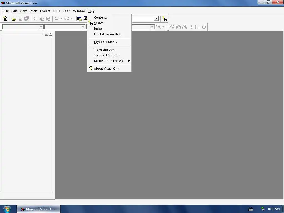Screen dimensions: 284x213
Task: Click the Undo arrow icon
Action: point(57,19)
